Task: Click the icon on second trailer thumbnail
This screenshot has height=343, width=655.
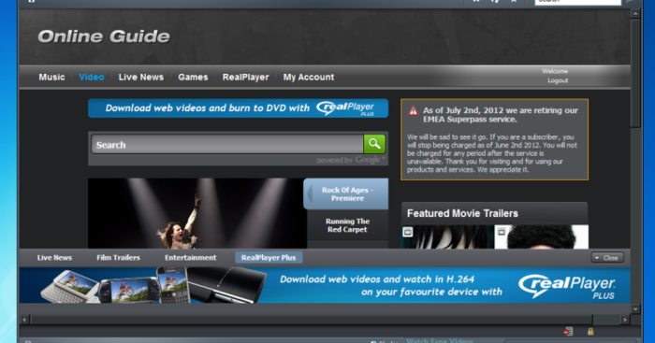Action: point(502,232)
